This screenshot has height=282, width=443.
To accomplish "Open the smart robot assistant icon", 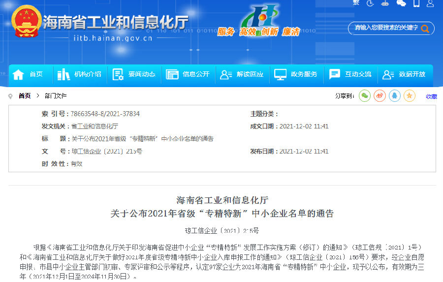I will pos(385,3).
